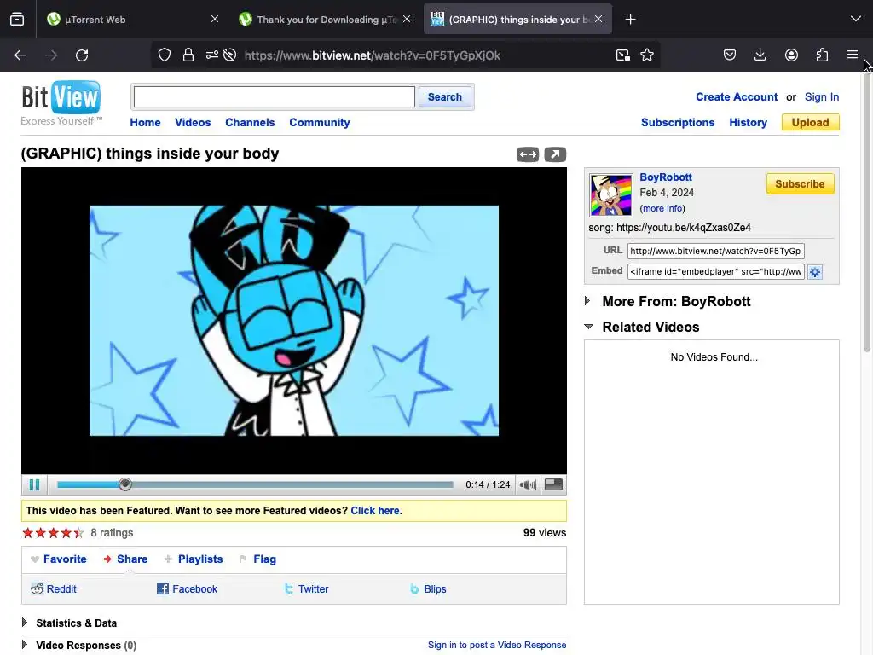873x655 pixels.
Task: Click the browser address bar URL
Action: click(373, 55)
